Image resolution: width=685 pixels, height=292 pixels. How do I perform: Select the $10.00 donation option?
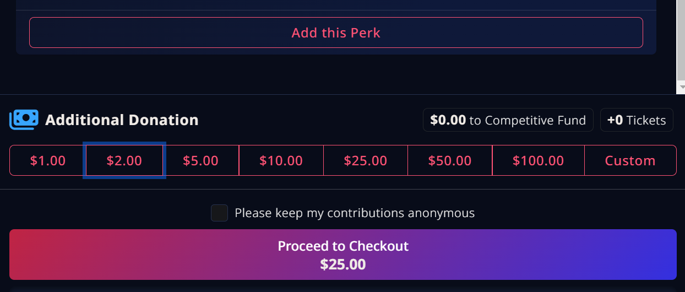pyautogui.click(x=281, y=160)
